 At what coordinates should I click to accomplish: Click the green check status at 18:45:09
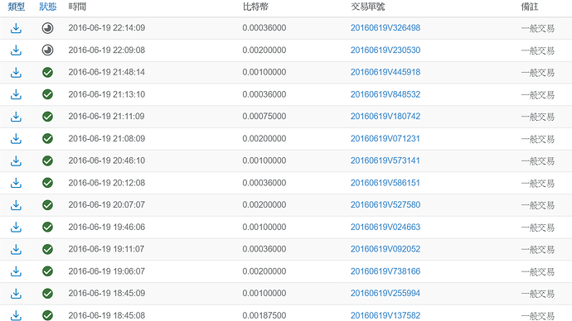click(47, 294)
